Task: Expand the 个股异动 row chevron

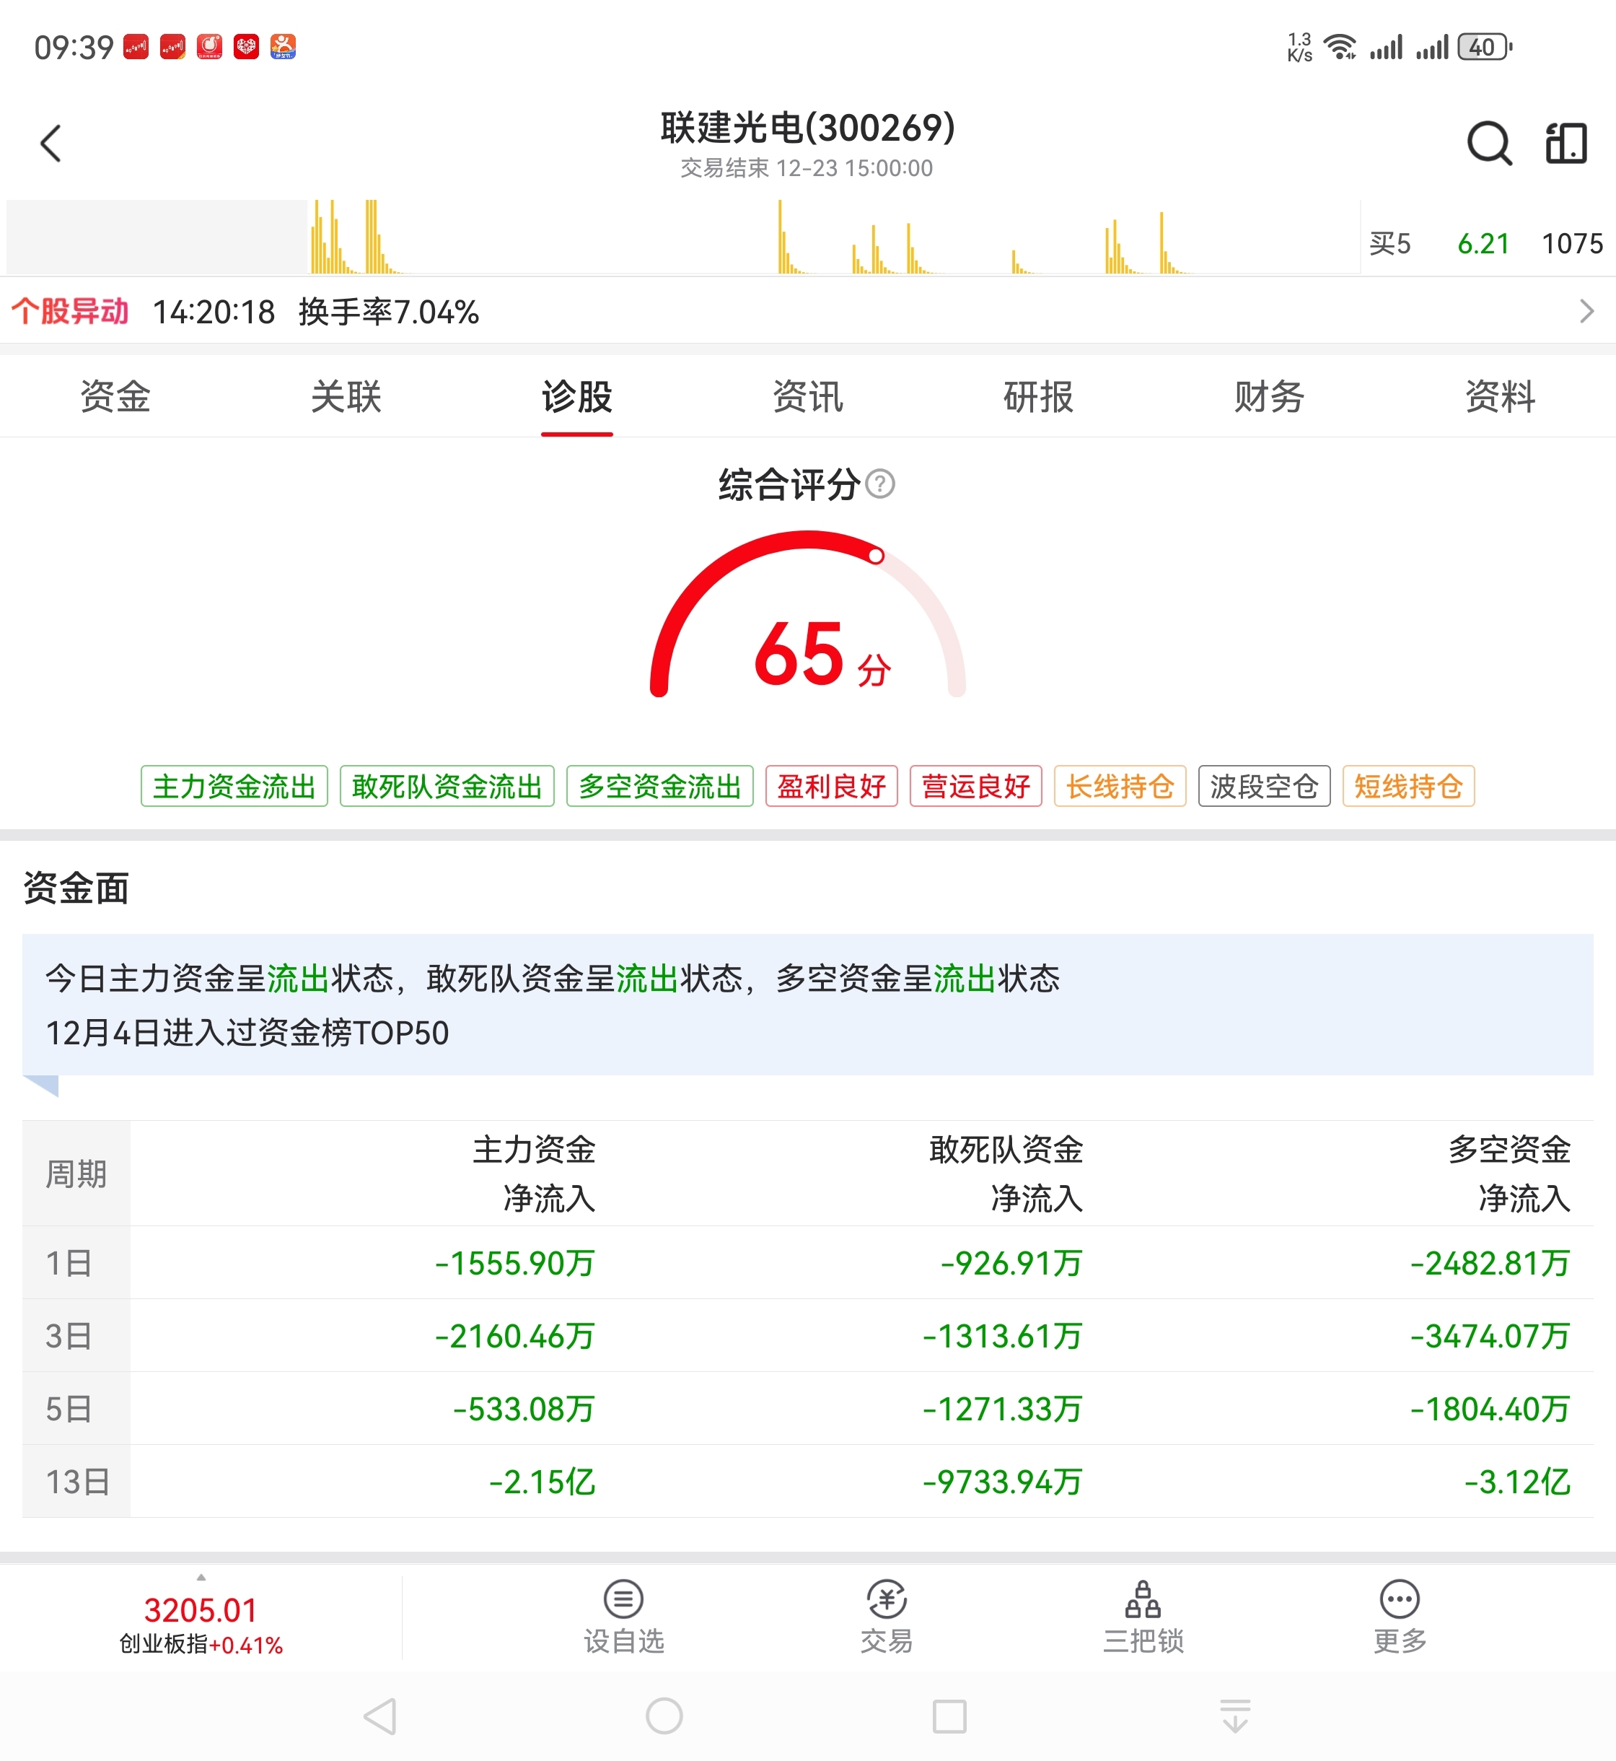Action: coord(1586,312)
